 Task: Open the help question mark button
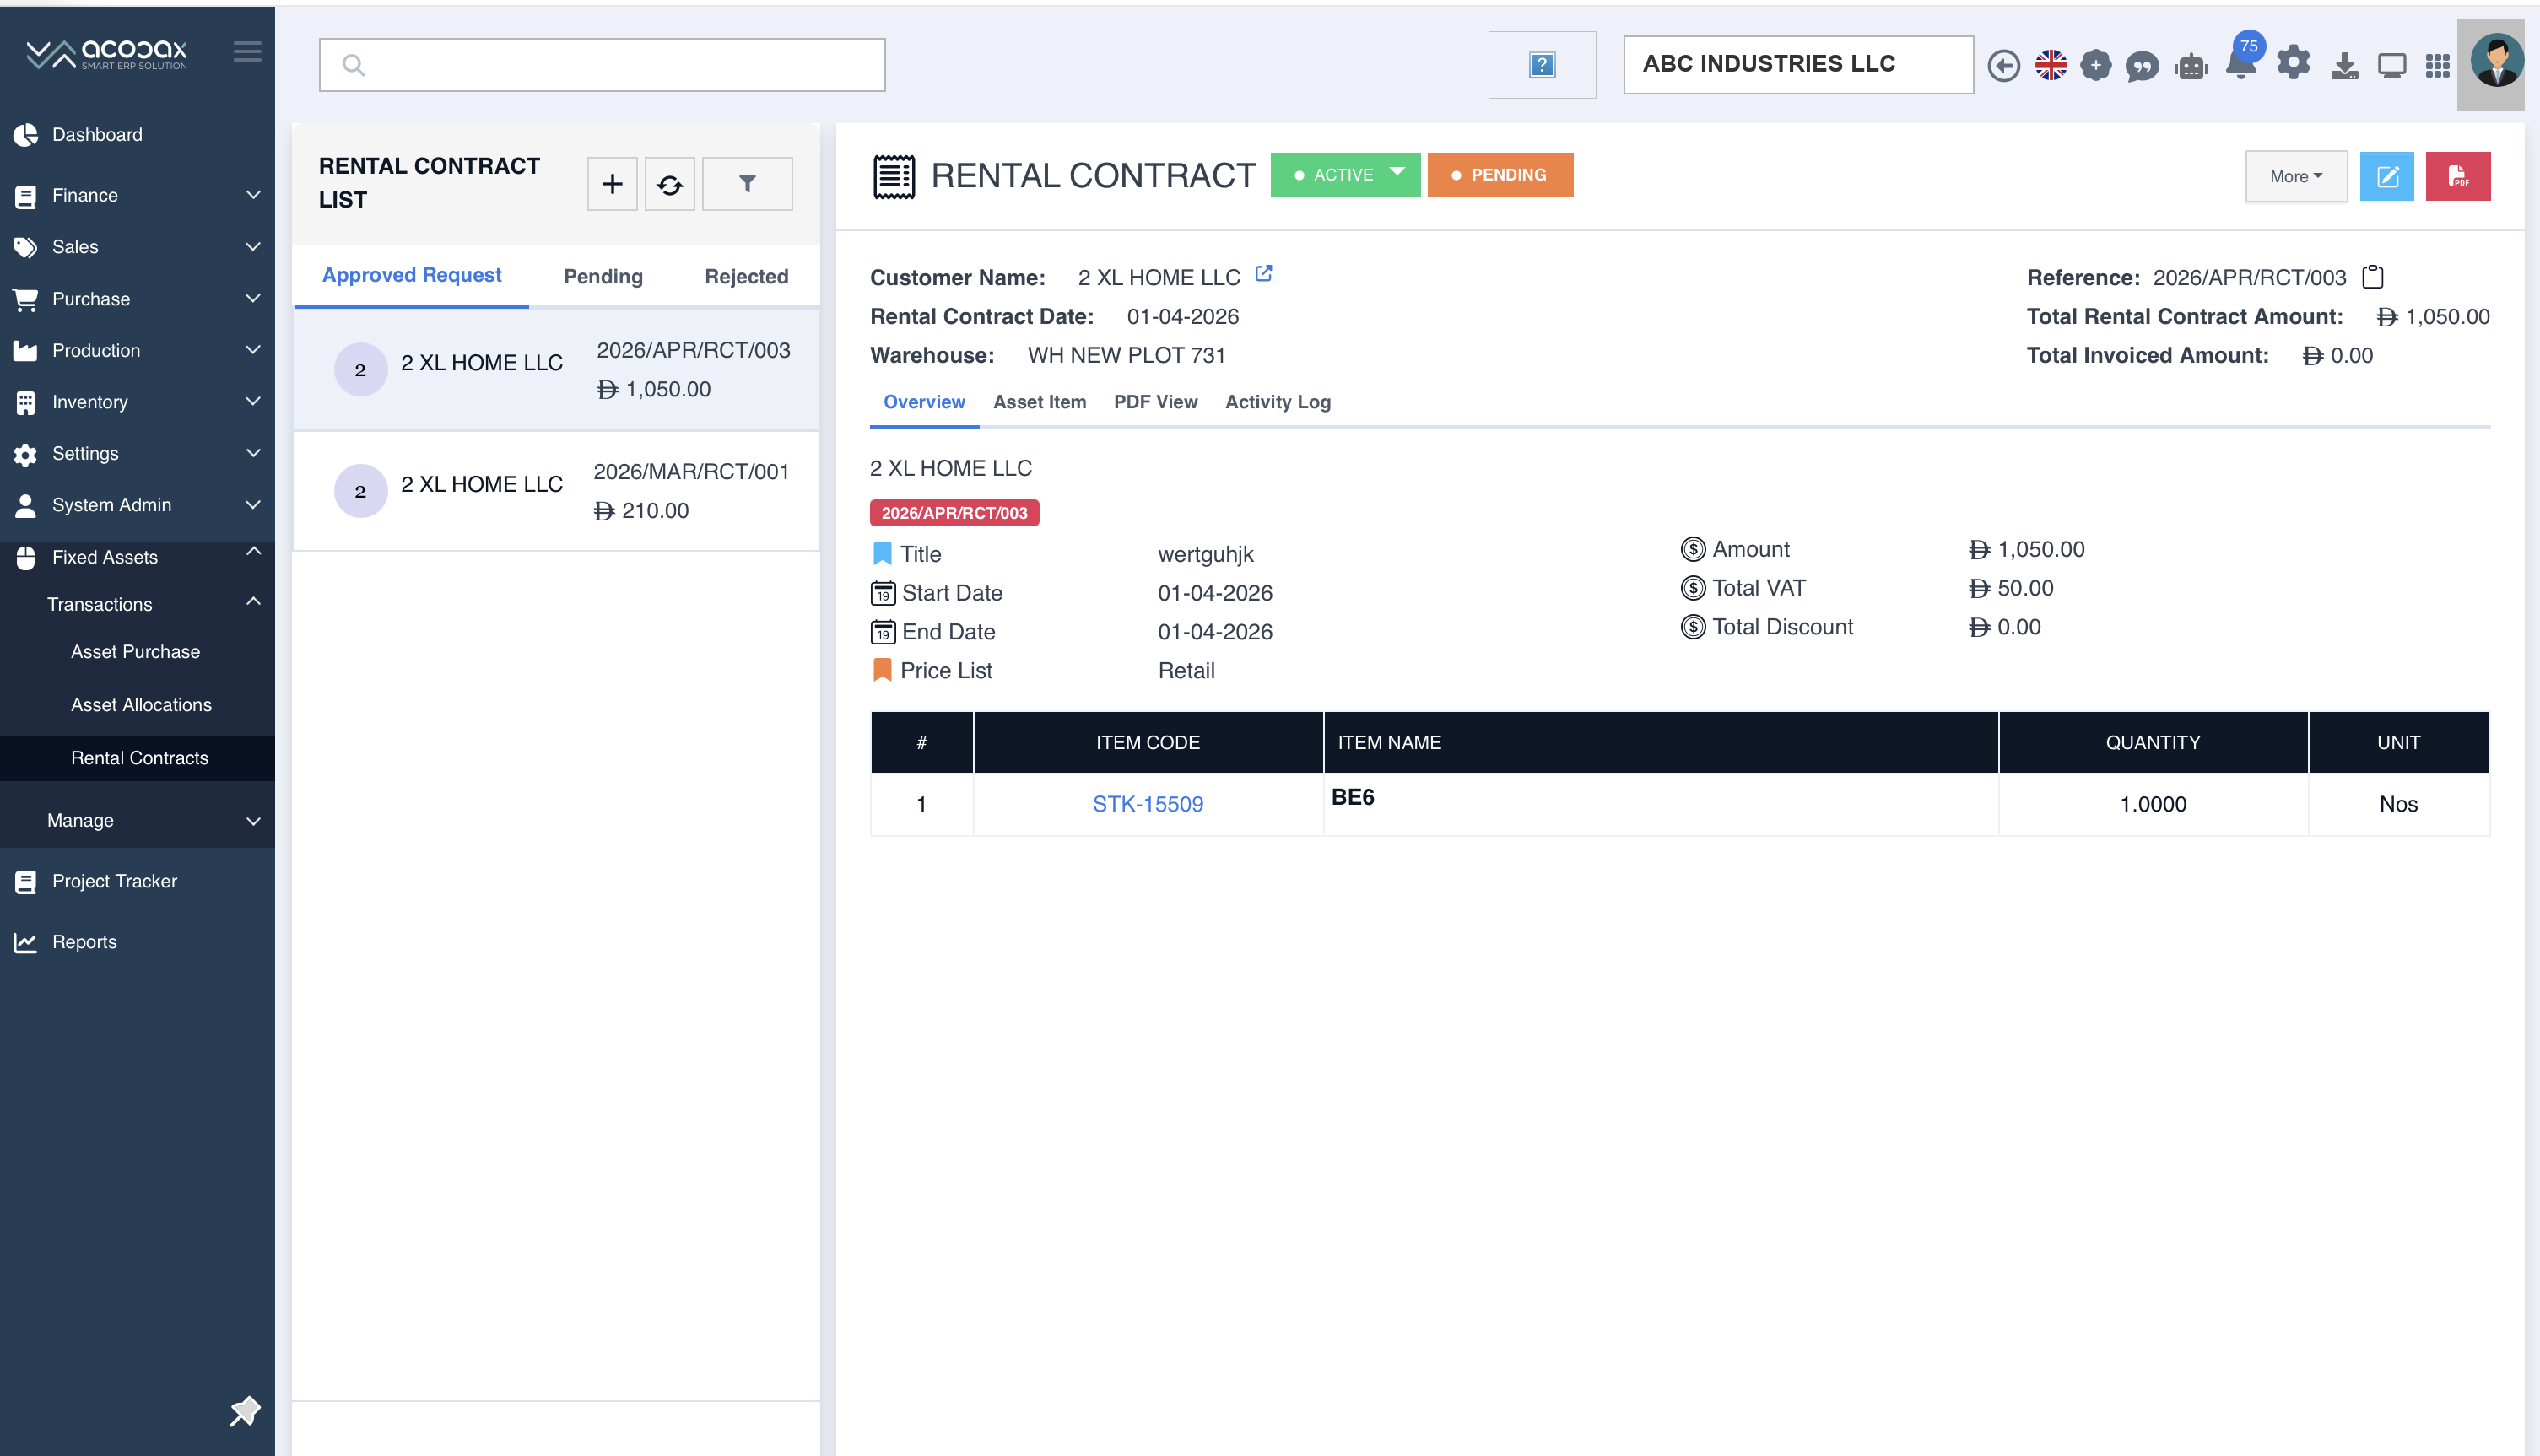coord(1541,65)
